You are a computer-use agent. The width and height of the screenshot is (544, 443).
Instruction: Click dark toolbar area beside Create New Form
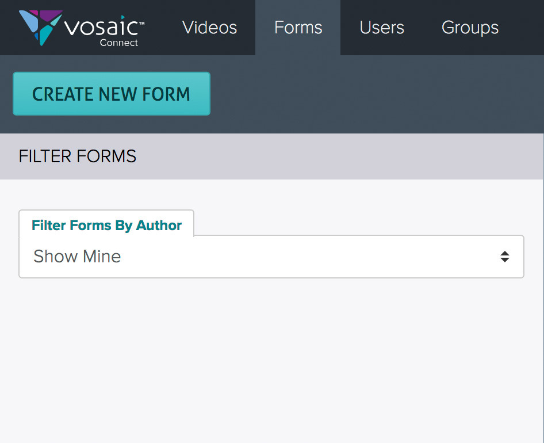click(375, 94)
